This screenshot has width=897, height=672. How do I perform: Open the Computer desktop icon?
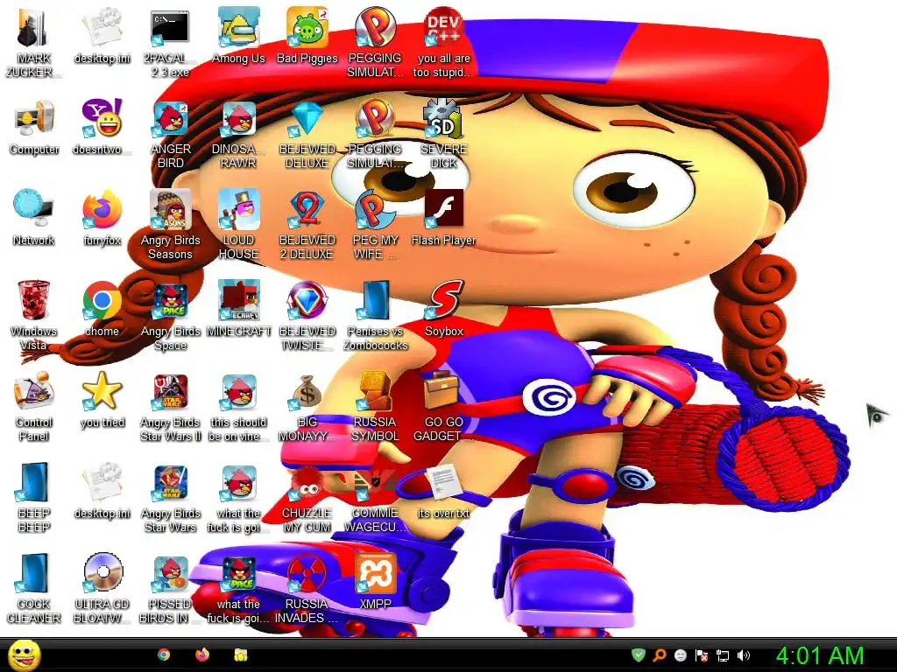click(34, 128)
